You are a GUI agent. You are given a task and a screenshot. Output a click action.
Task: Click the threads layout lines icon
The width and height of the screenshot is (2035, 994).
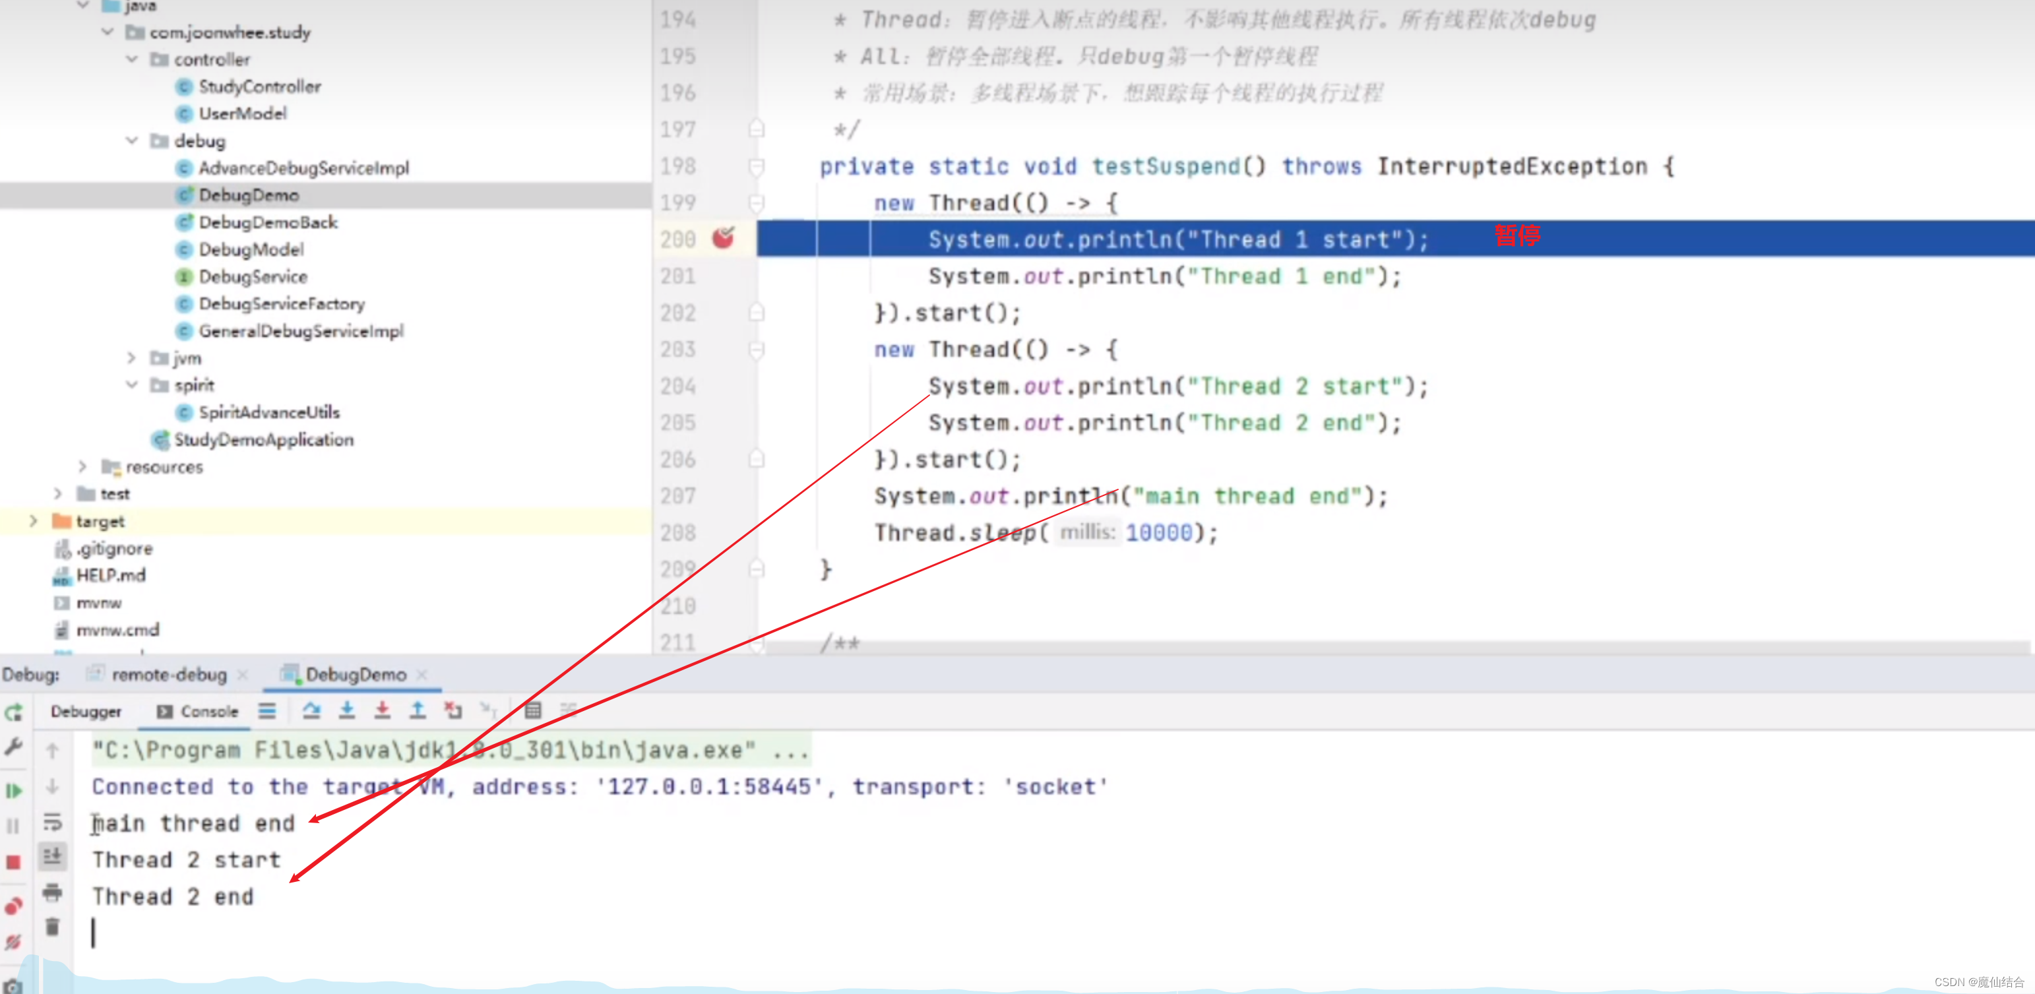click(x=267, y=711)
